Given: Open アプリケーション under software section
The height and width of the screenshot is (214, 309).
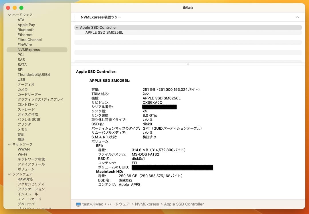Looking at the screenshot, I should 31,189.
